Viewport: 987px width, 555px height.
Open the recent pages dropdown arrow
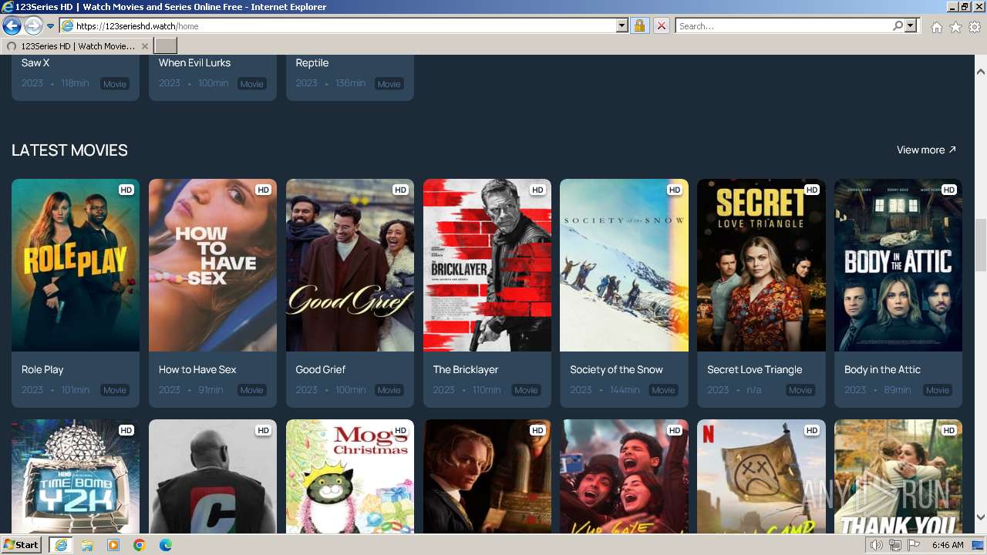(50, 26)
